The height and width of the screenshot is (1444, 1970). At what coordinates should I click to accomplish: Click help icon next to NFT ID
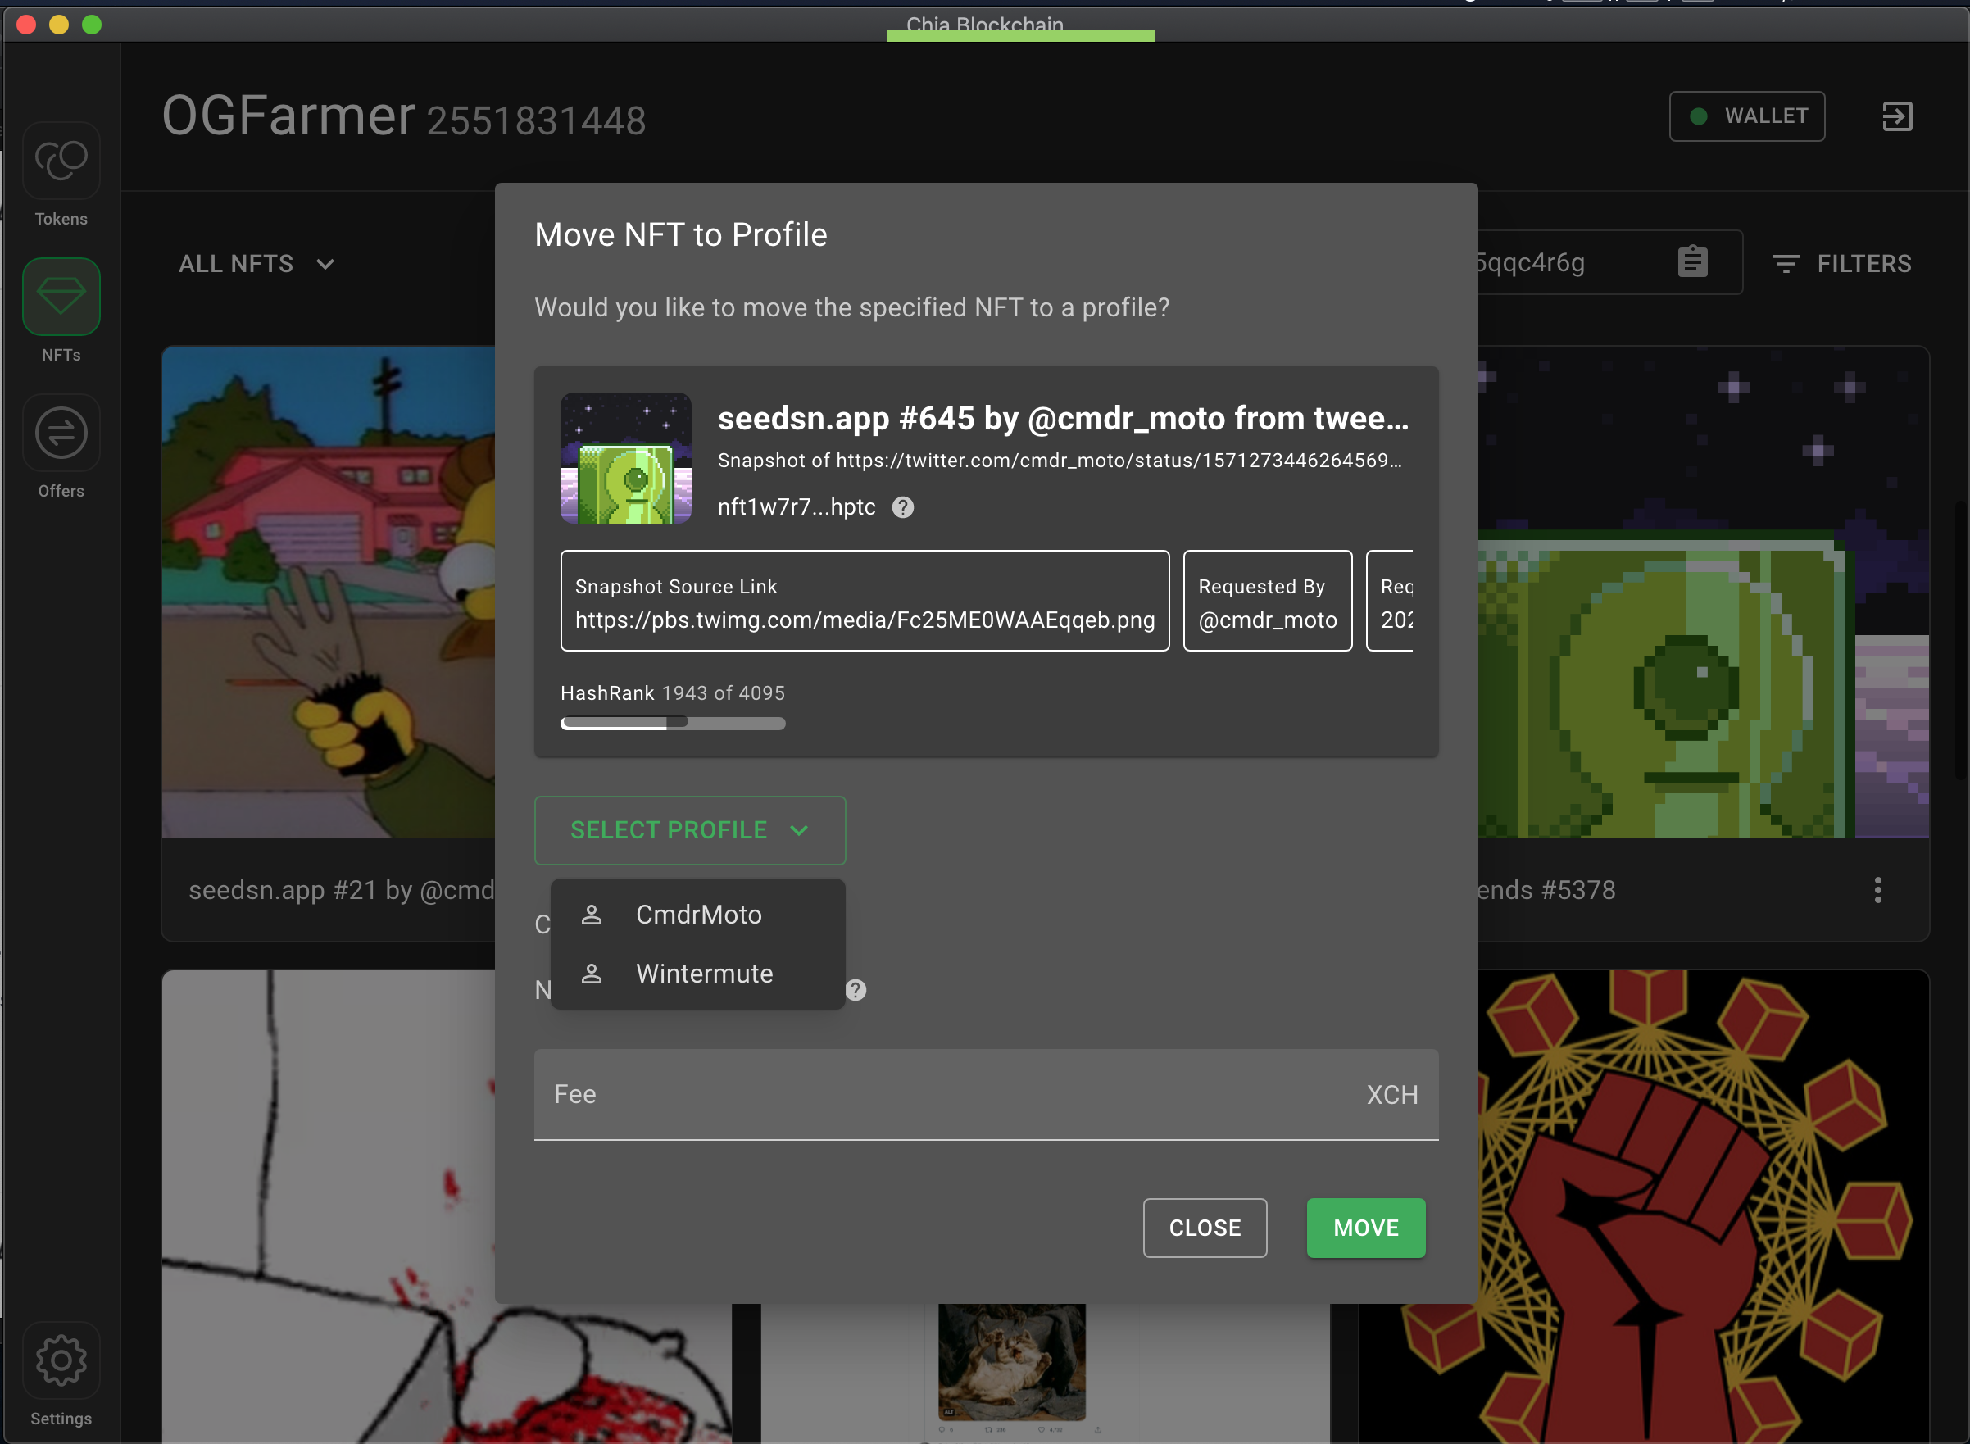tap(903, 508)
